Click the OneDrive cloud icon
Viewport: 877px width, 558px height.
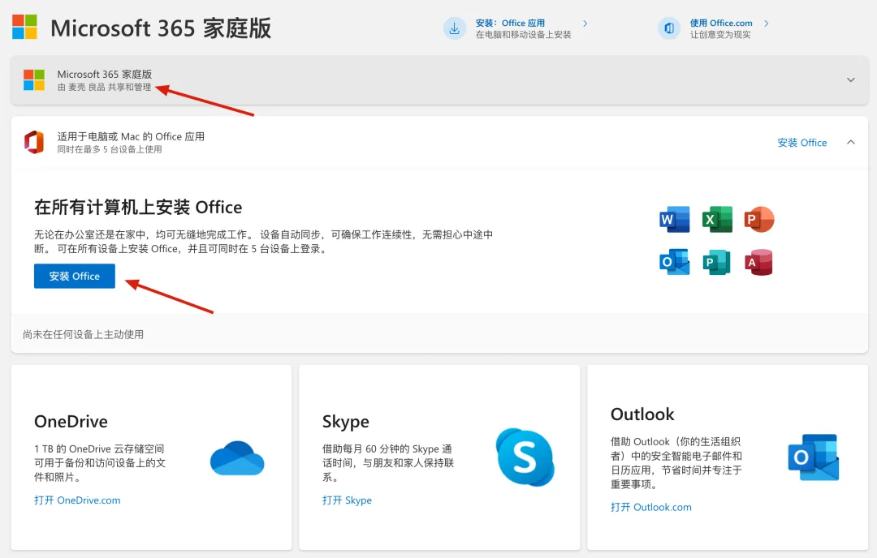(x=237, y=458)
